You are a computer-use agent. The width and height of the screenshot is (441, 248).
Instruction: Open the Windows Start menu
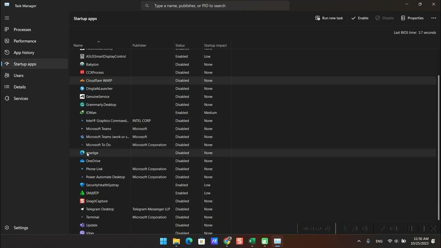click(163, 241)
